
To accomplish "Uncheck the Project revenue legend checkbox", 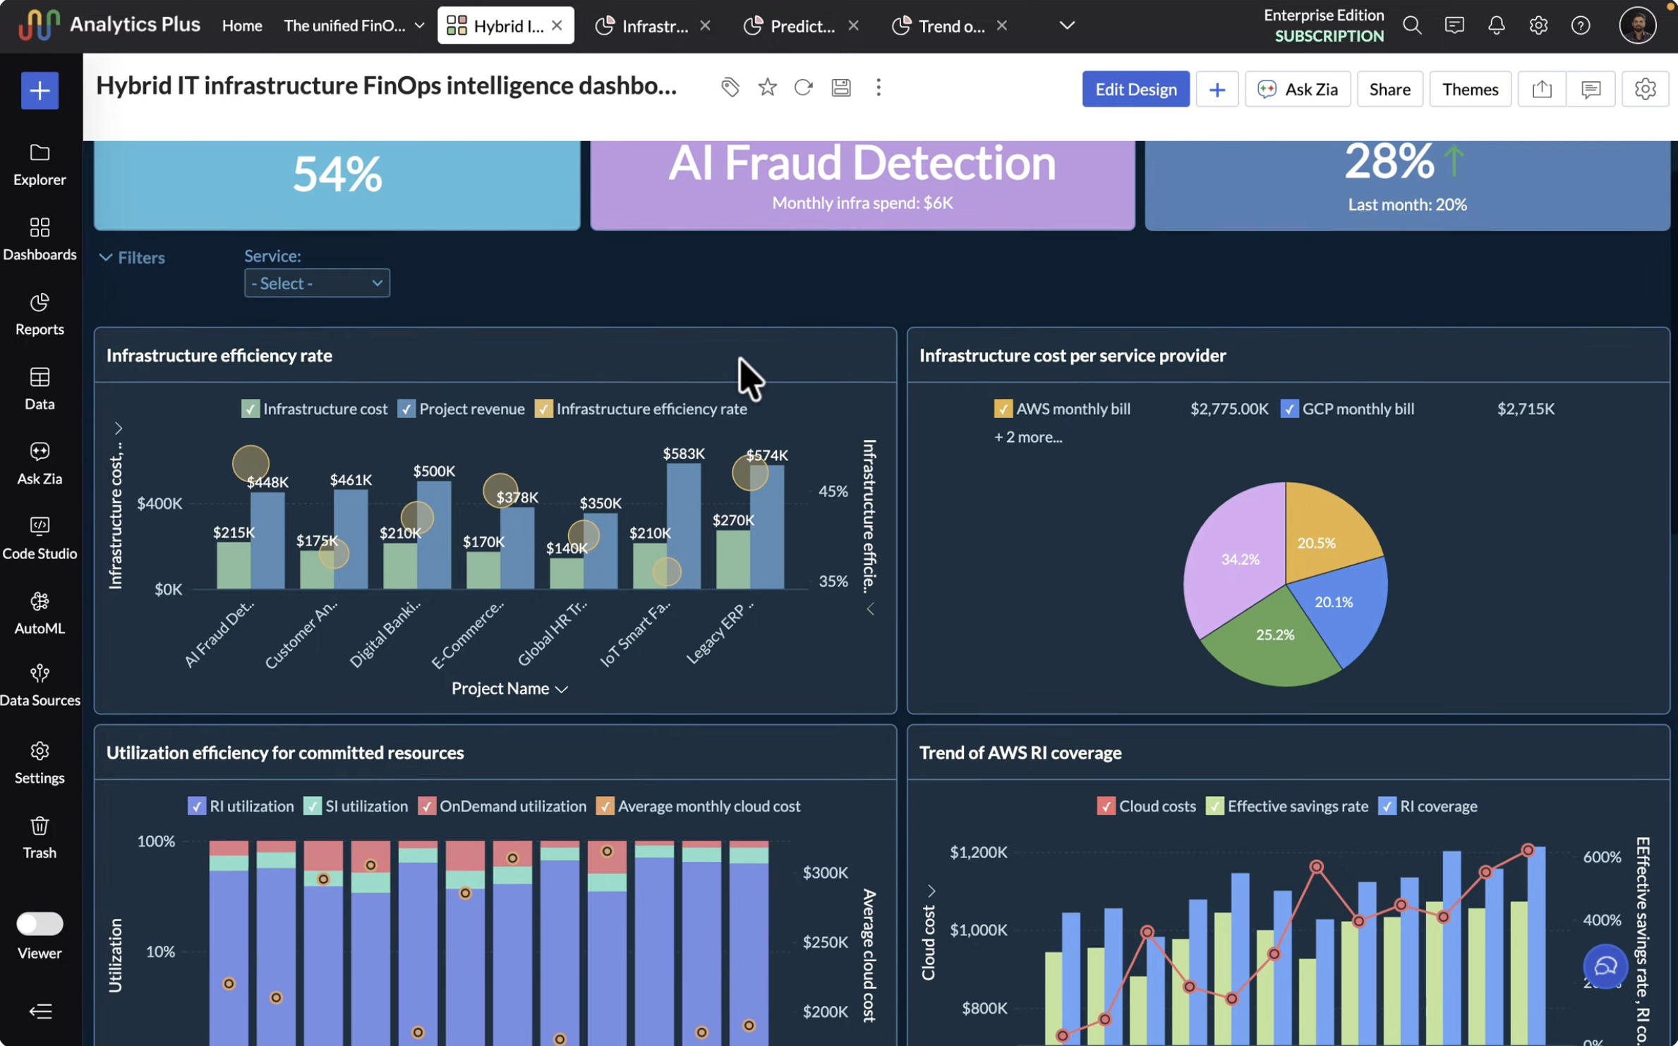I will [x=406, y=409].
